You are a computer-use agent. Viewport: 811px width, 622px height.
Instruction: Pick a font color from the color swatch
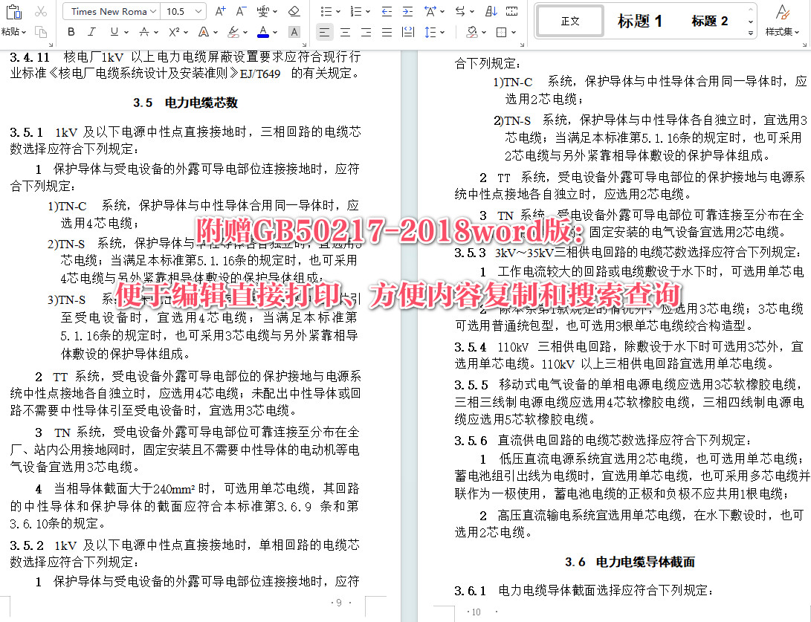(x=264, y=32)
